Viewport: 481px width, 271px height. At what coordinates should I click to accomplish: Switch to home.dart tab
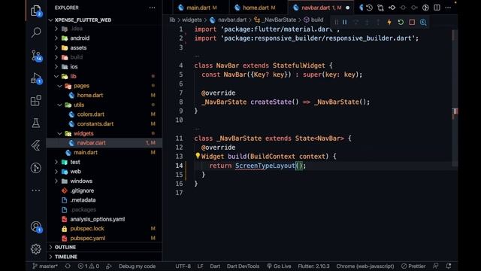(259, 8)
